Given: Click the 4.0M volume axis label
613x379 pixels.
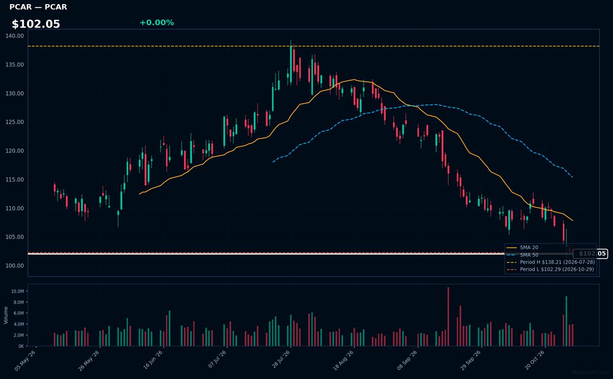Looking at the screenshot, I should [18, 324].
